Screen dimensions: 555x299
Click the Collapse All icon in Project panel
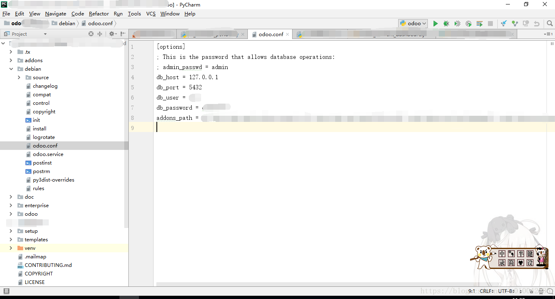(100, 34)
